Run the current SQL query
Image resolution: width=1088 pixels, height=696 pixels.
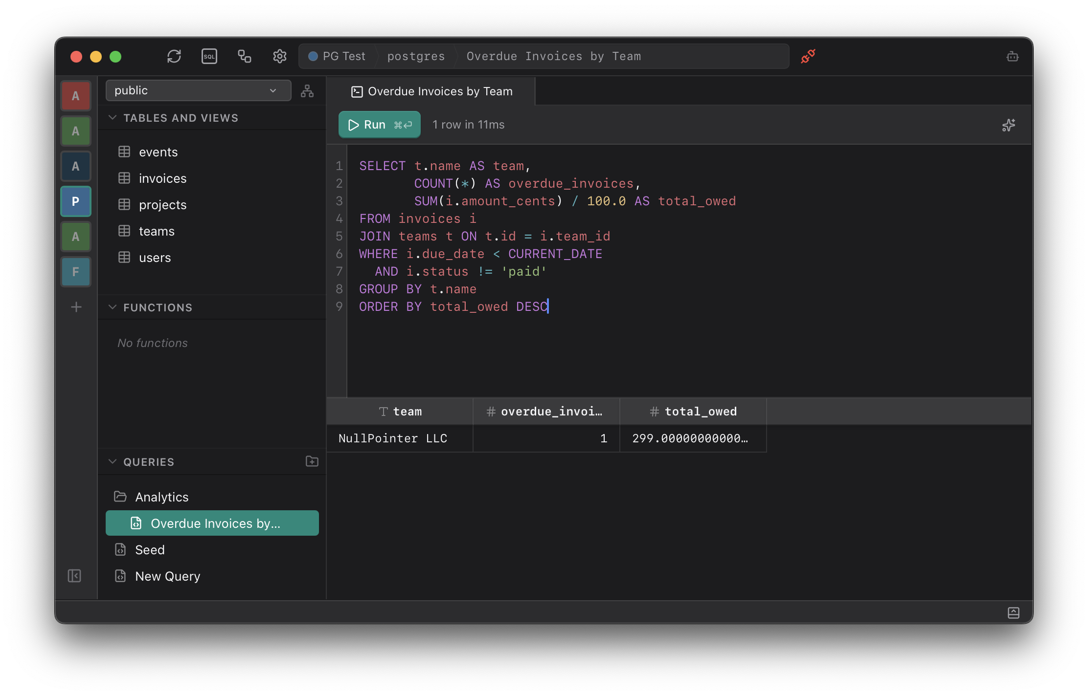(x=379, y=124)
